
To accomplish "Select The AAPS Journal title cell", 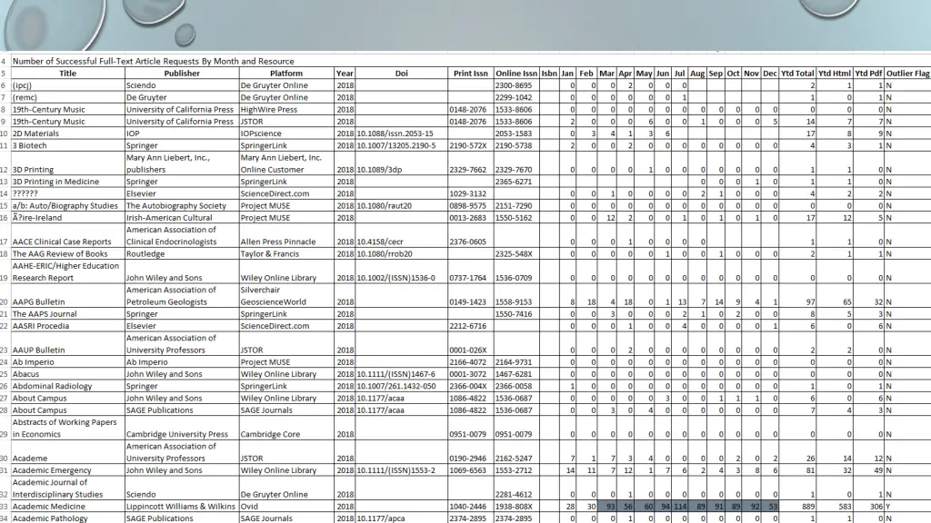I will pos(67,313).
